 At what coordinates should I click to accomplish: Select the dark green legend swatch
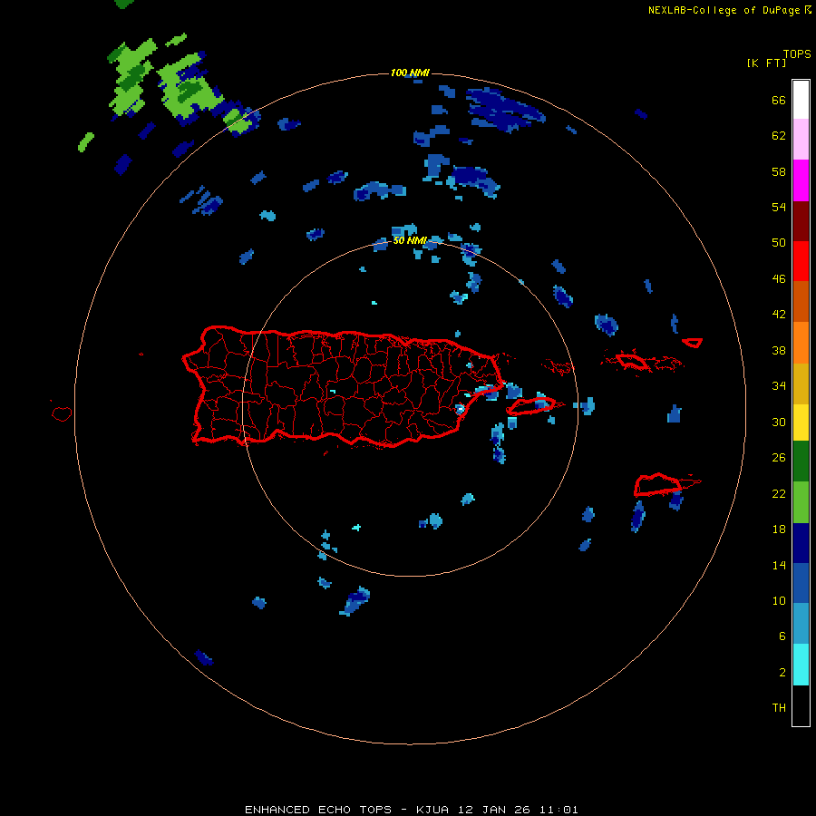pyautogui.click(x=801, y=461)
